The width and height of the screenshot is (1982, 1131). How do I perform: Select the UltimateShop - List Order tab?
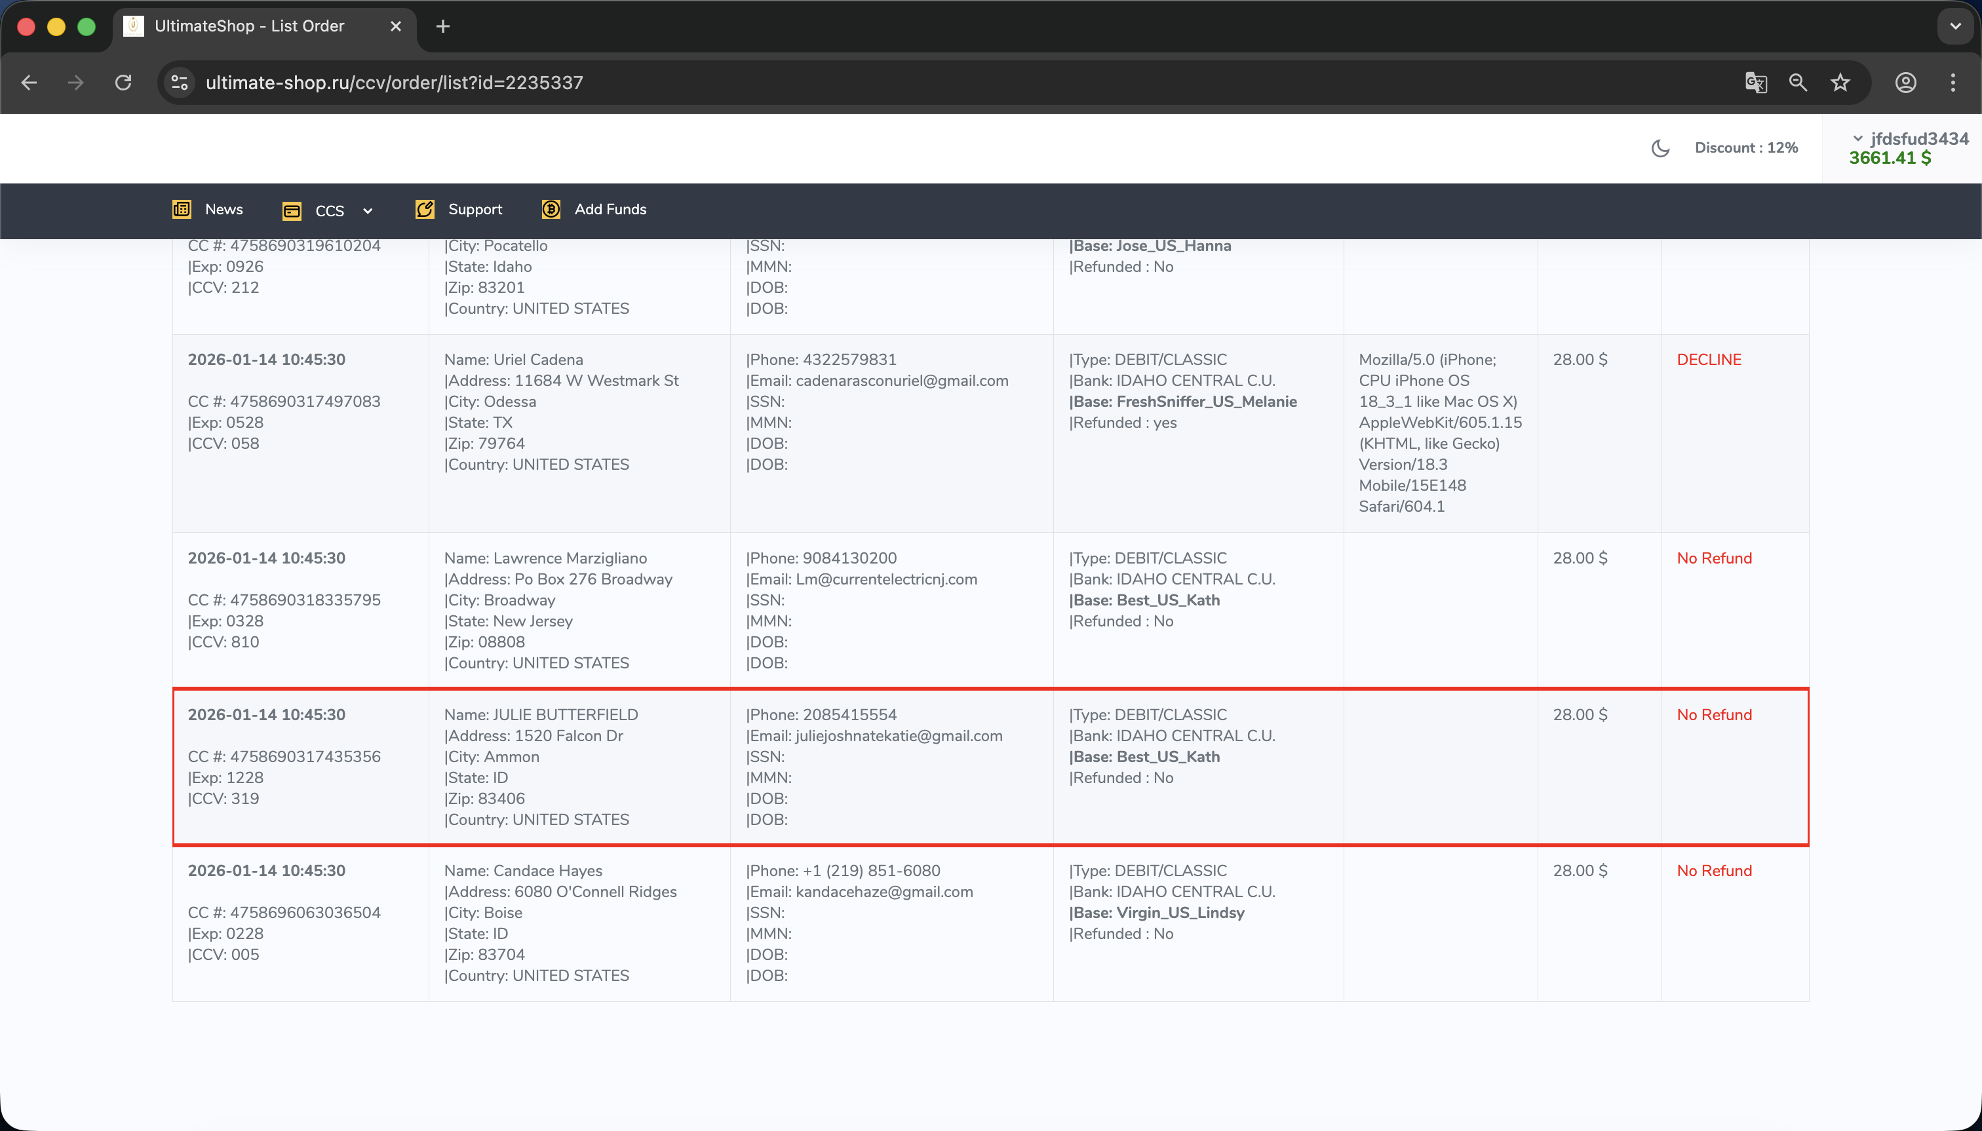click(248, 26)
